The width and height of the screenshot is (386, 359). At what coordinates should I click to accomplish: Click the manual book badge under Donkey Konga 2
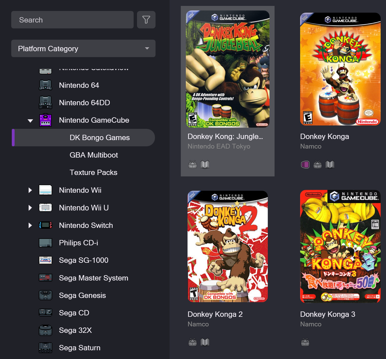(x=205, y=342)
